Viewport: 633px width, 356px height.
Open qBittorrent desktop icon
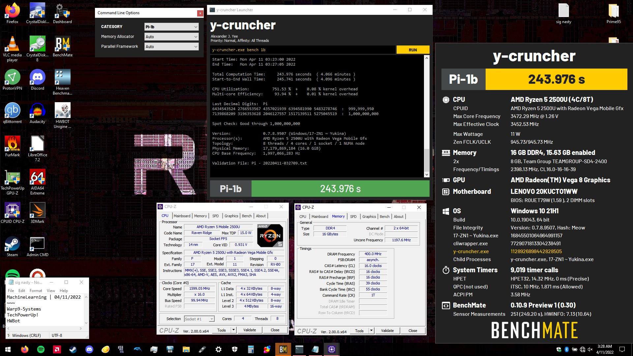point(12,113)
